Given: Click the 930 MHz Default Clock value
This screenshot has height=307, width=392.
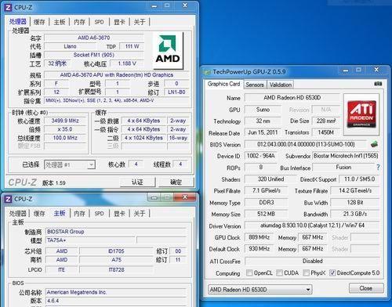Looking at the screenshot, I should [259, 248].
